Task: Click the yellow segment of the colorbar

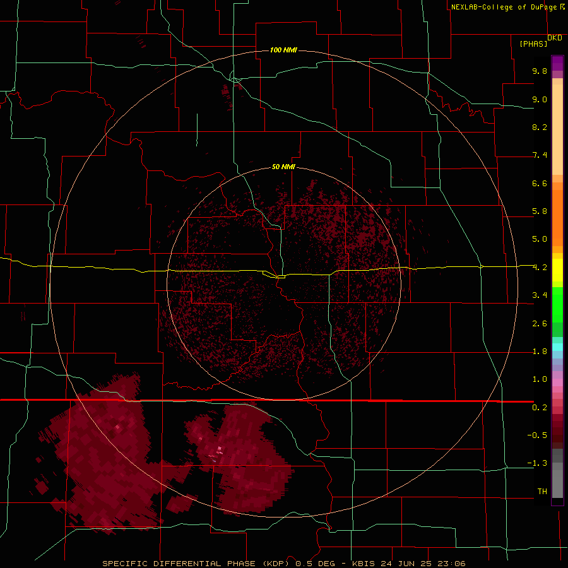Action: (x=557, y=270)
